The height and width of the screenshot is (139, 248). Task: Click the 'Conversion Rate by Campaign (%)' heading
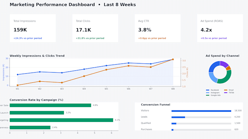click(36, 100)
